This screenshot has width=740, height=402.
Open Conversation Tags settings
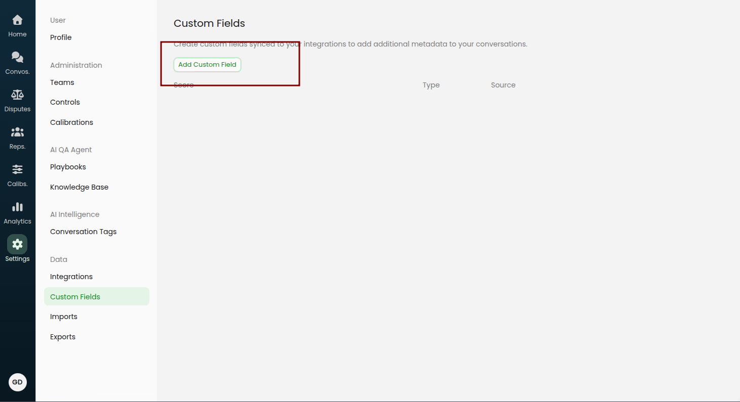(83, 232)
